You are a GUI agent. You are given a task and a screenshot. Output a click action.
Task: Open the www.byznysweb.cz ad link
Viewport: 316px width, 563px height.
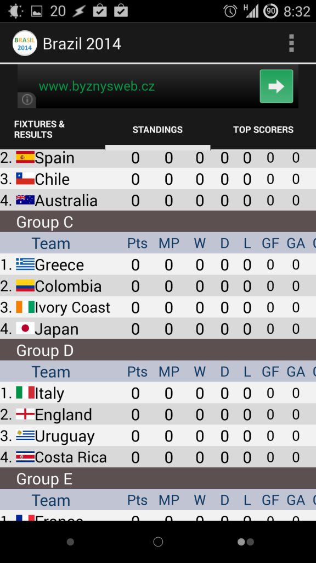tap(97, 86)
